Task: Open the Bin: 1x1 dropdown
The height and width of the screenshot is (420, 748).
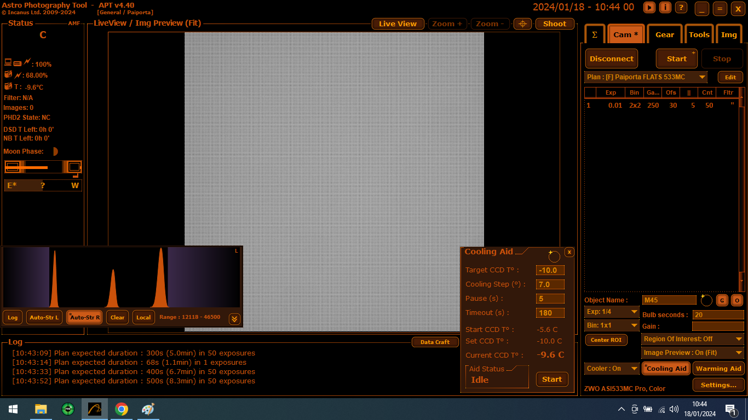Action: click(x=612, y=325)
